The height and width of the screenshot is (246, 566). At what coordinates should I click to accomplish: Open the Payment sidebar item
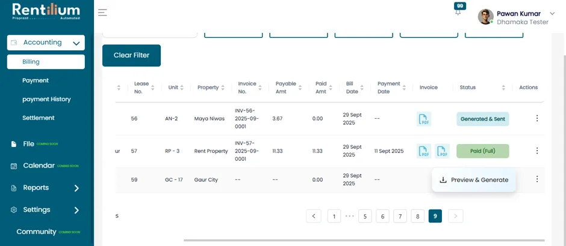tap(36, 80)
